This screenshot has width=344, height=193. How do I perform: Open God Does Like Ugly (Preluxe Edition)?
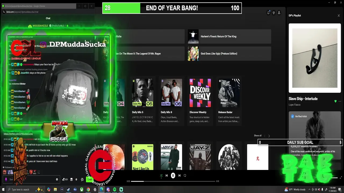click(x=230, y=54)
